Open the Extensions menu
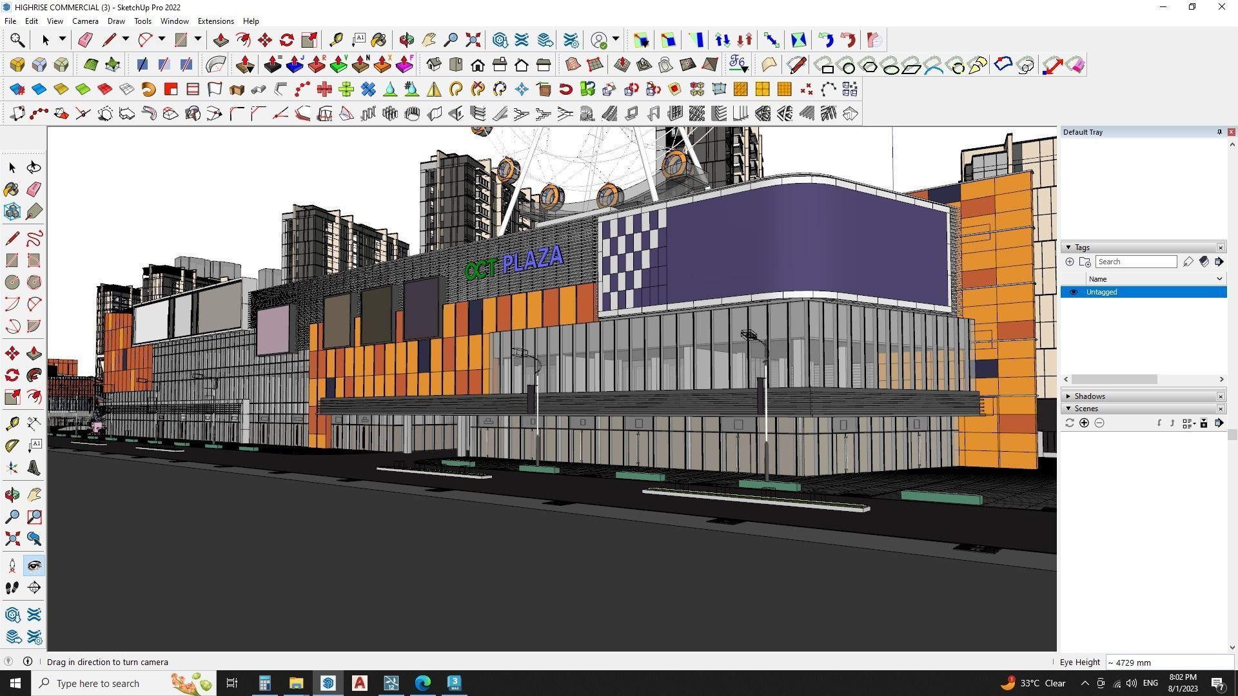 tap(215, 21)
